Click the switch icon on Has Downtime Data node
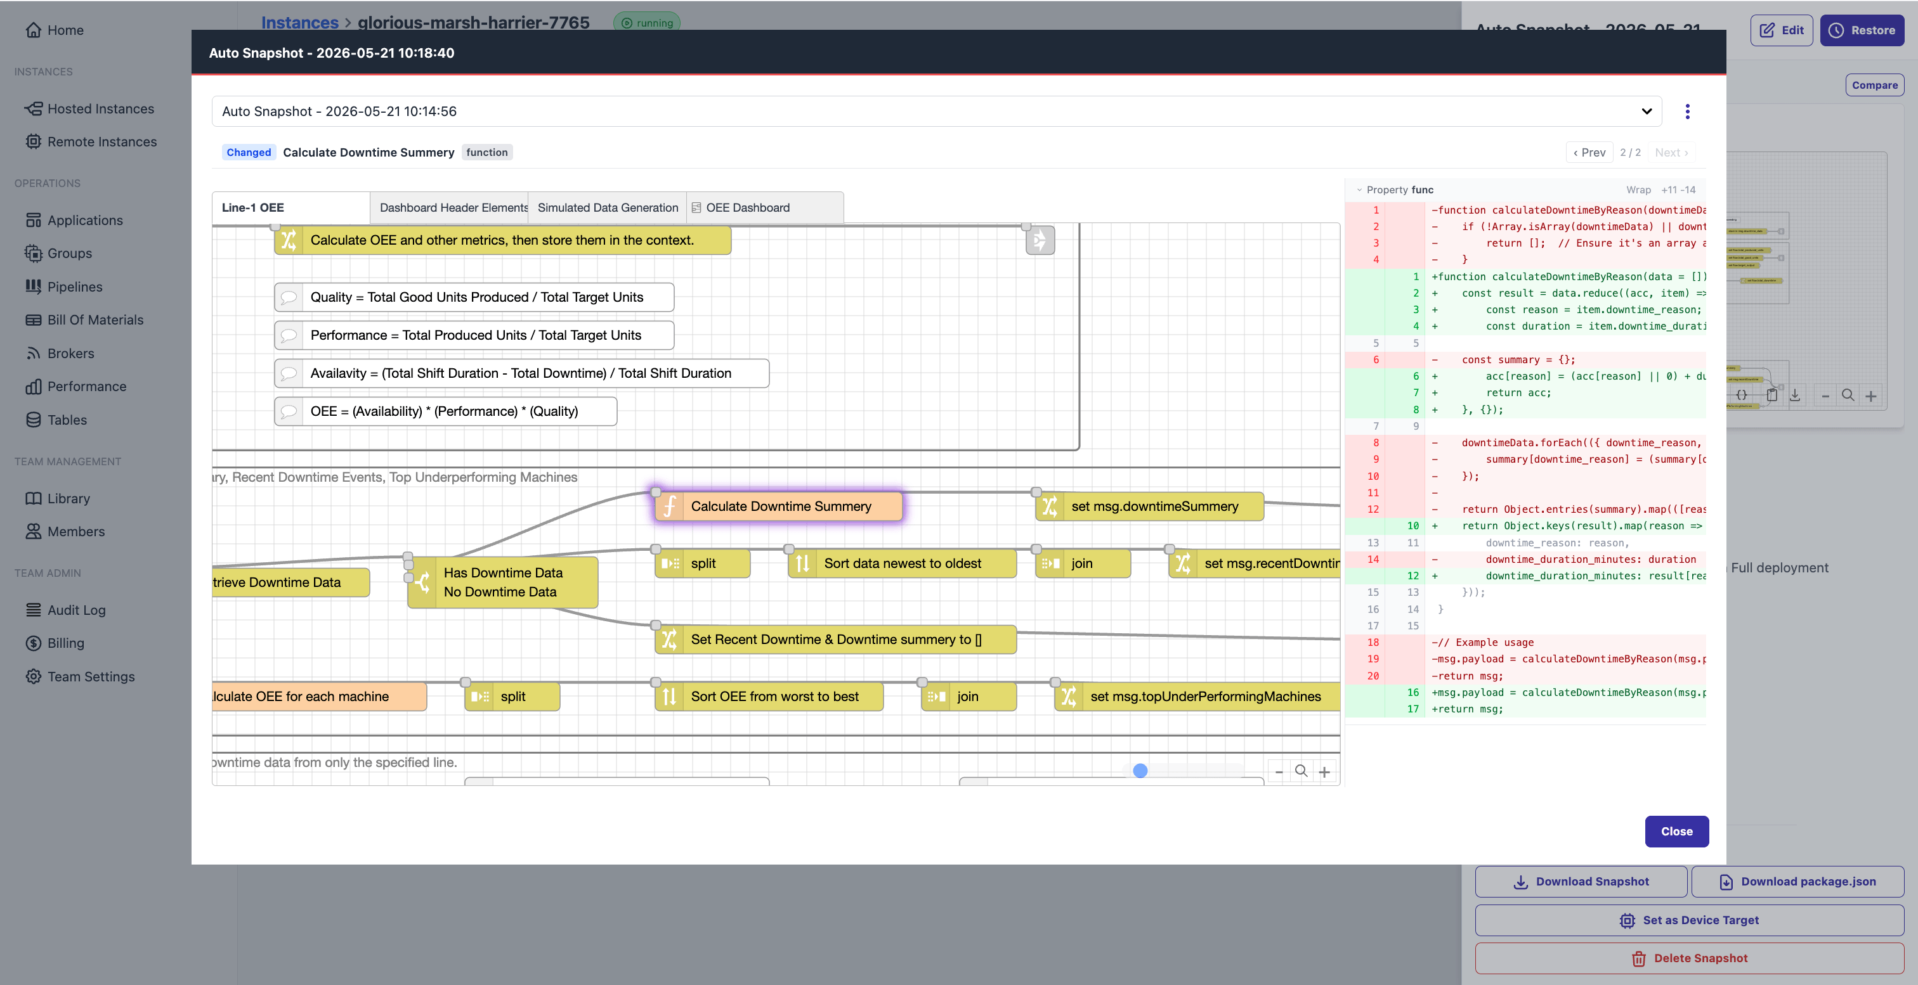 pos(422,583)
